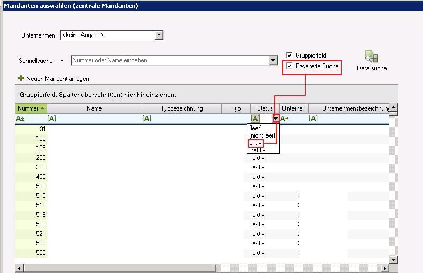
Task: Click the Detailsuche label button
Action: point(372,68)
